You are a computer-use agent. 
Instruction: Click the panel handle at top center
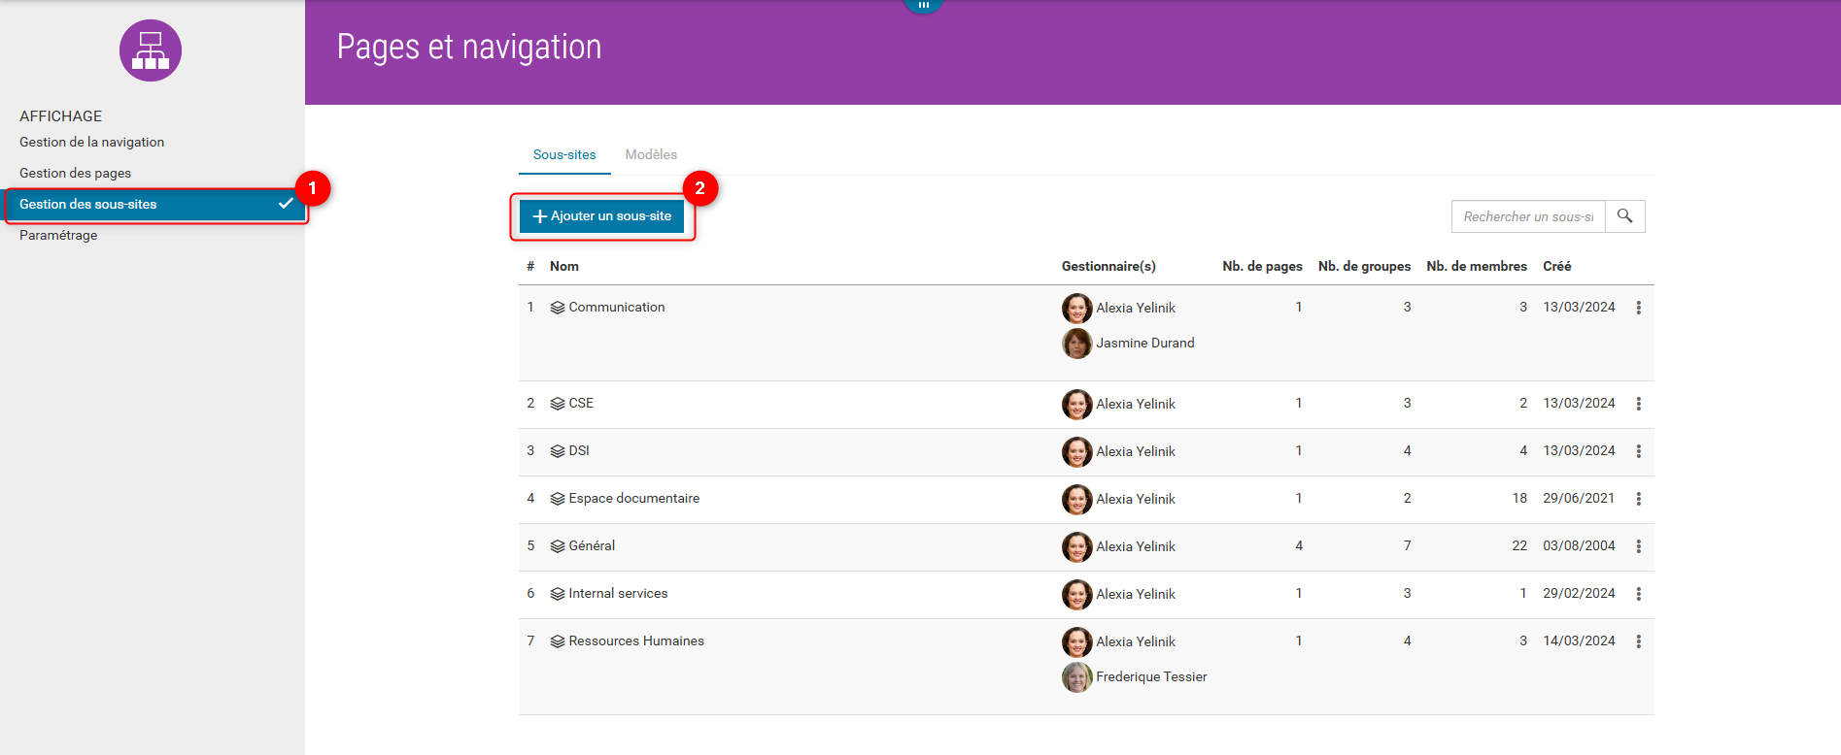[x=923, y=5]
